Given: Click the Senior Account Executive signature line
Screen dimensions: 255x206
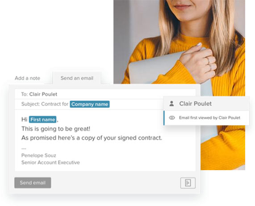Looking at the screenshot, I should pos(50,163).
